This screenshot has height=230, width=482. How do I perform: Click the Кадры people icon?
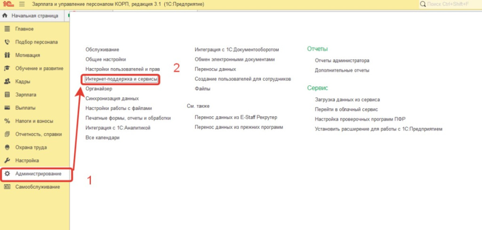click(8, 82)
